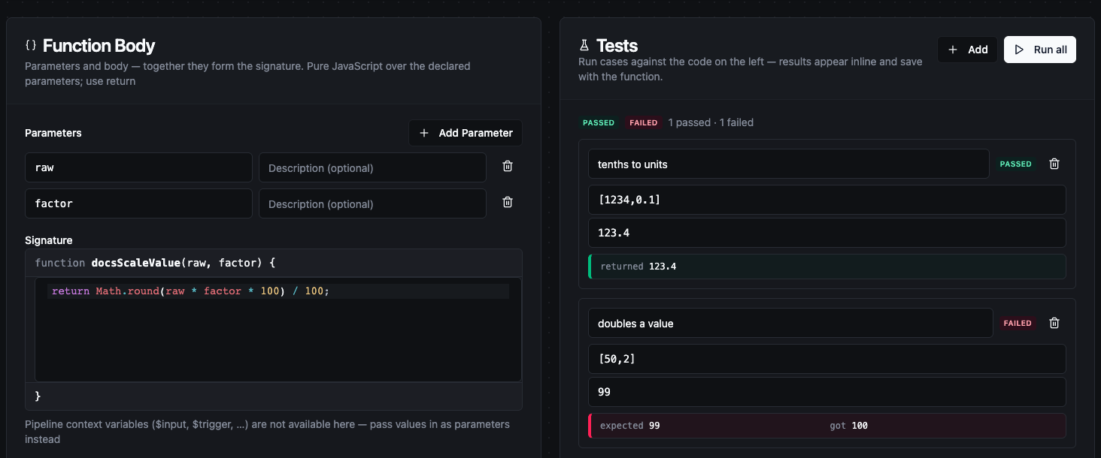The height and width of the screenshot is (458, 1101).
Task: Click the flask icon beside Tests
Action: [584, 45]
